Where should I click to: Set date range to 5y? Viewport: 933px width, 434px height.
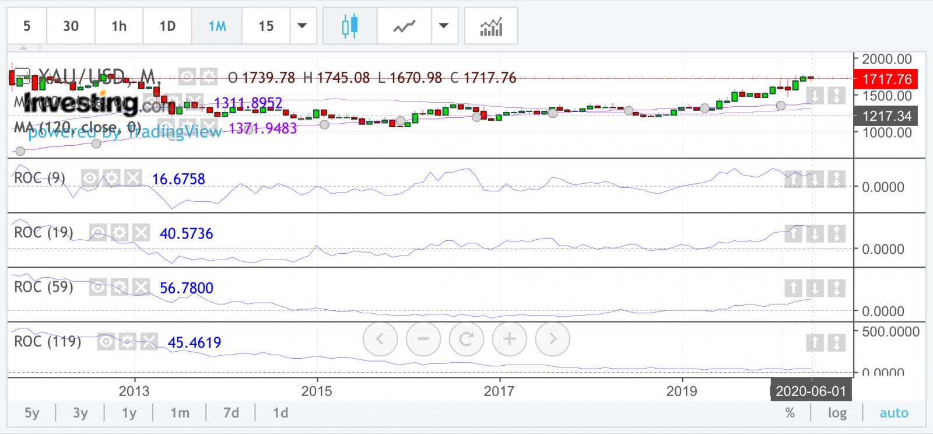[32, 413]
